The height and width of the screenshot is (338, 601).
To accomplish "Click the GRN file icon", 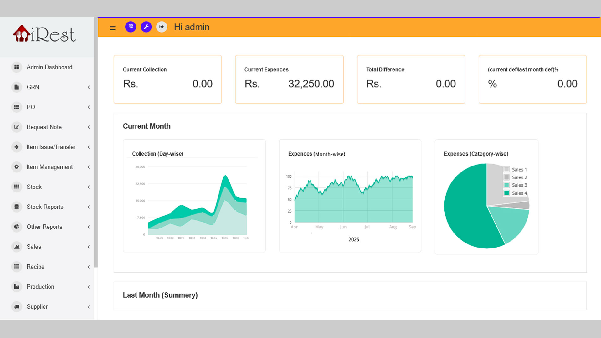I will pos(17,87).
